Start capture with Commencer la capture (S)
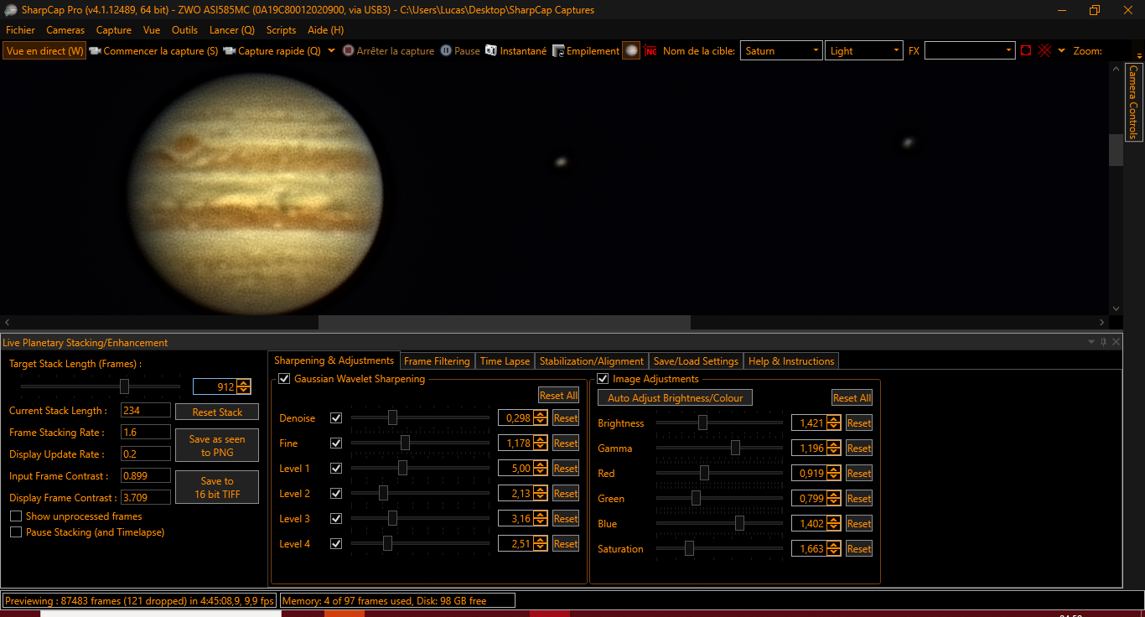 coord(153,51)
